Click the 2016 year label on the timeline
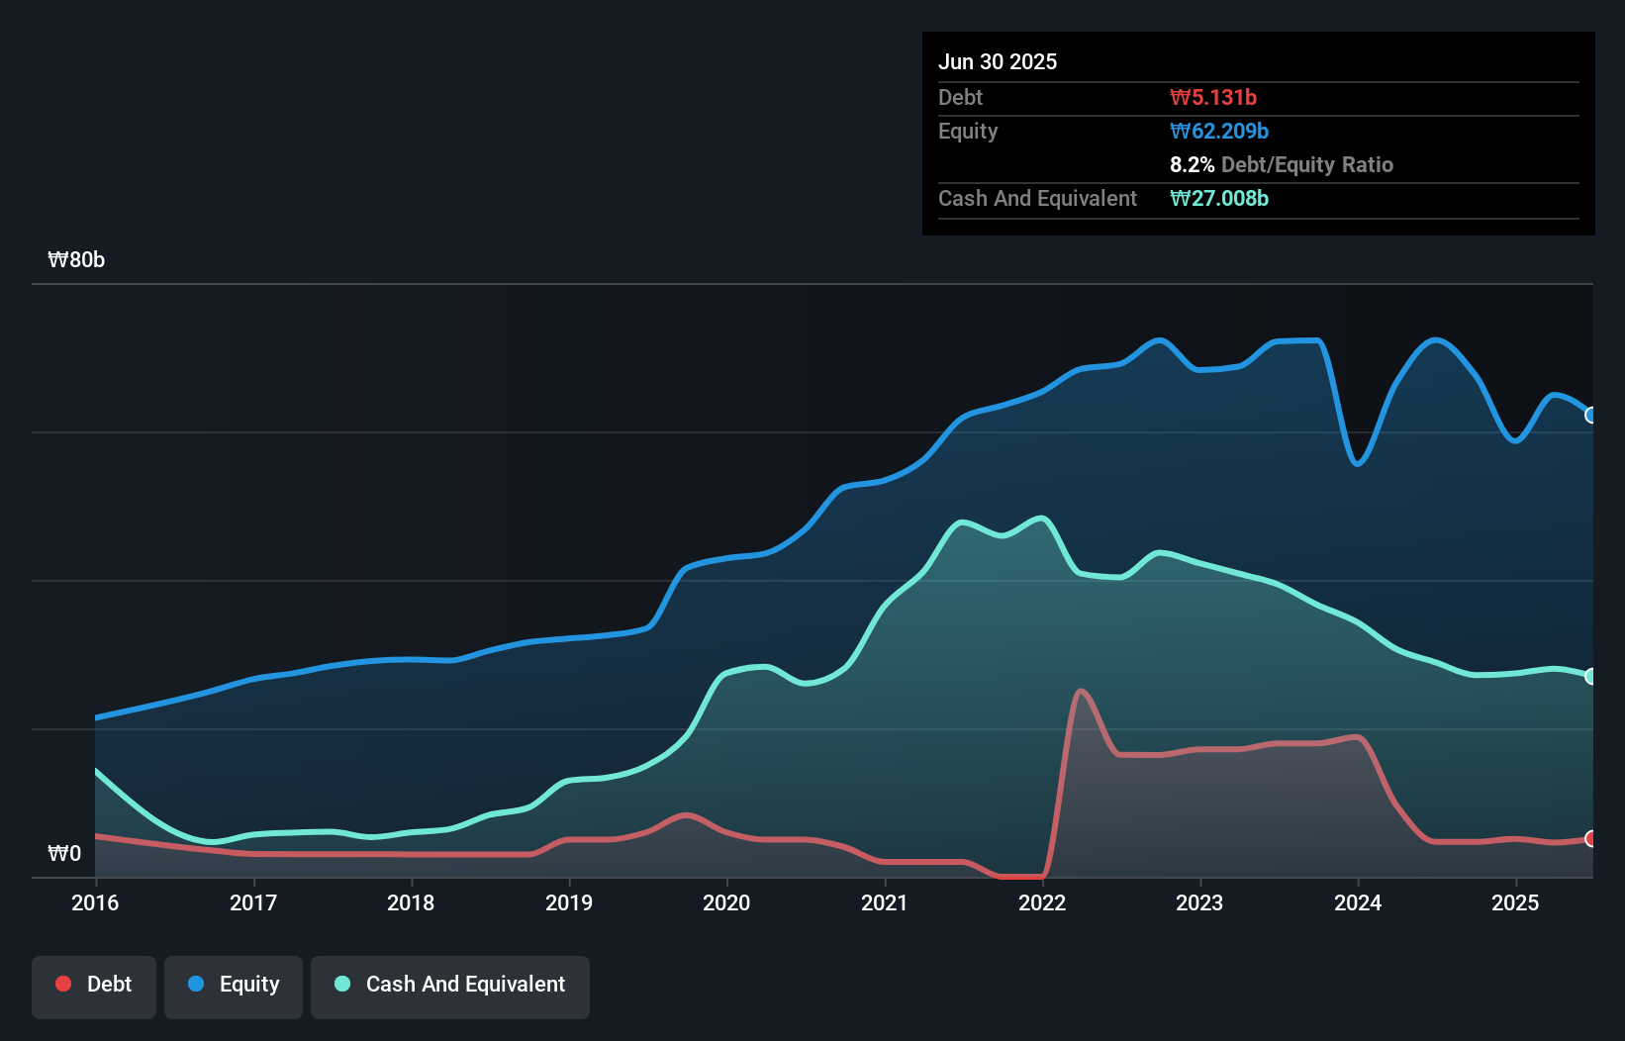This screenshot has width=1625, height=1041. [95, 902]
